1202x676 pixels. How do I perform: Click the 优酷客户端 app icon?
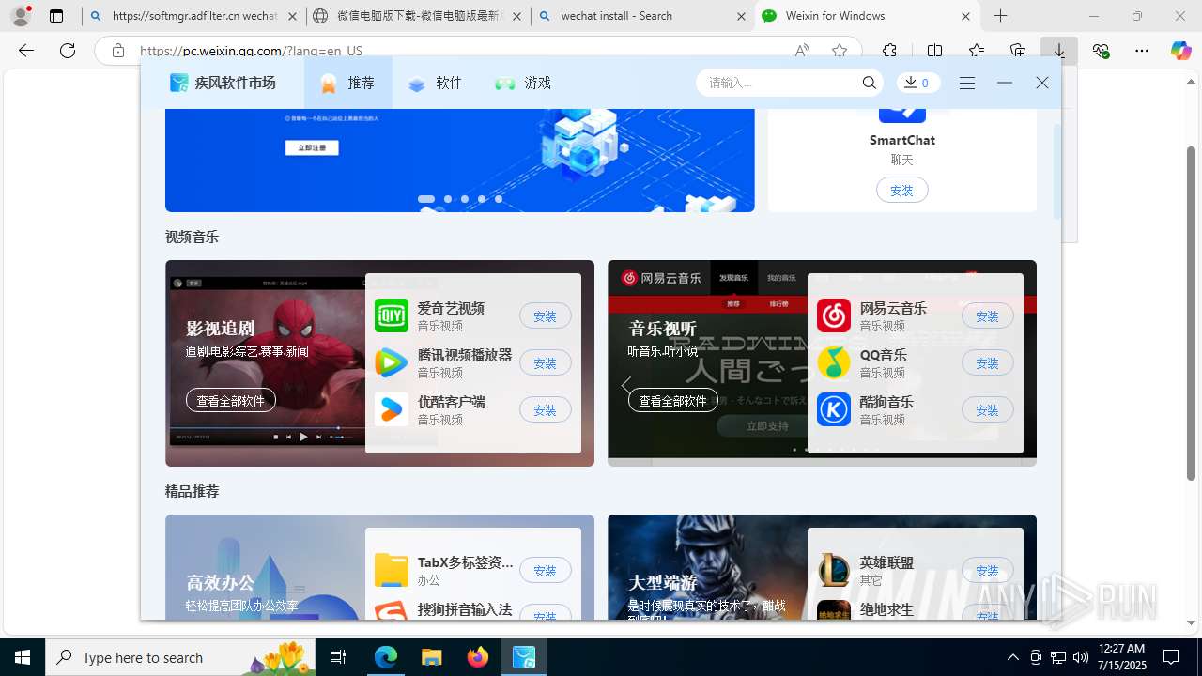click(x=392, y=409)
